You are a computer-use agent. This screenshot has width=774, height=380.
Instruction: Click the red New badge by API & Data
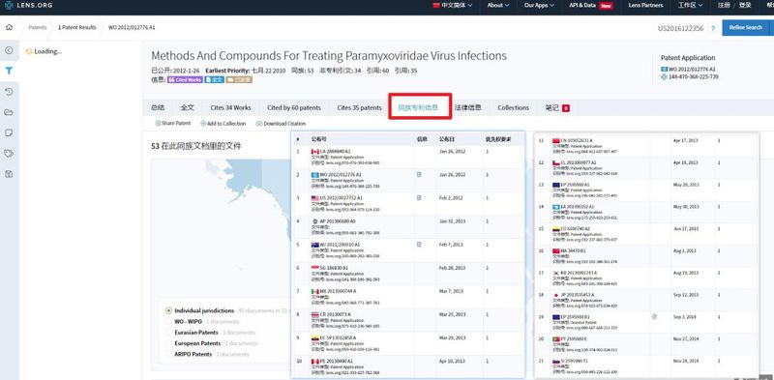point(606,6)
